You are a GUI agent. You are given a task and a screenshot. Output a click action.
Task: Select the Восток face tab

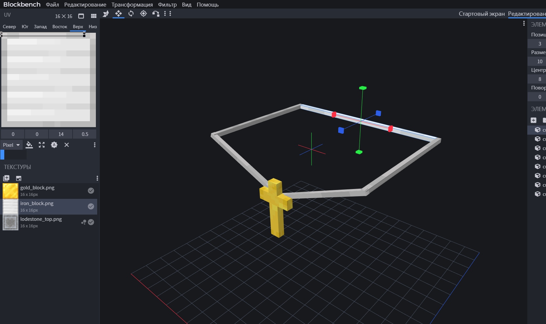[x=60, y=27]
